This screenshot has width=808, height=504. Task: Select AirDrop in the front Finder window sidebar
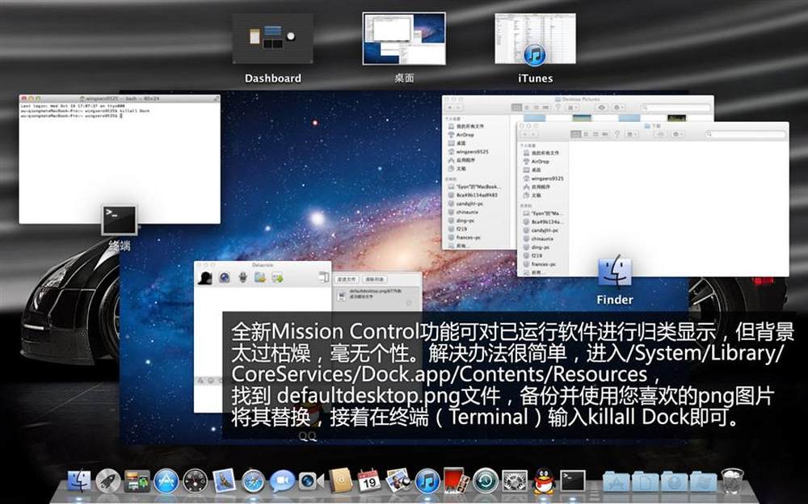pos(540,162)
